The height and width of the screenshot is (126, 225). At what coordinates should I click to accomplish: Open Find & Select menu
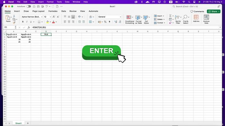coord(186,20)
